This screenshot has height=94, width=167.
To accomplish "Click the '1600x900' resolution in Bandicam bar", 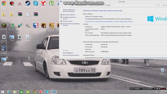I will tap(137, 89).
